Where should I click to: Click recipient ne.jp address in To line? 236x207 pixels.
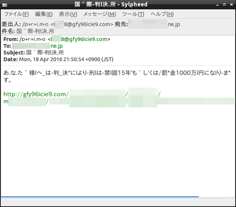[x=37, y=46]
